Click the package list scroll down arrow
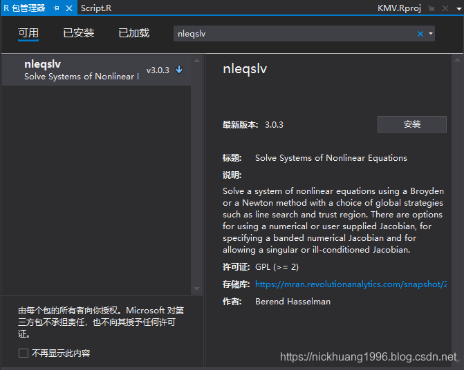Screen dimensions: 464x370 (197, 289)
